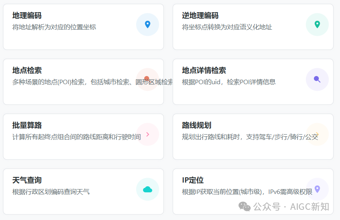
Task: Click the yellow chevron icon on 路线规划 card
Action: point(317,134)
